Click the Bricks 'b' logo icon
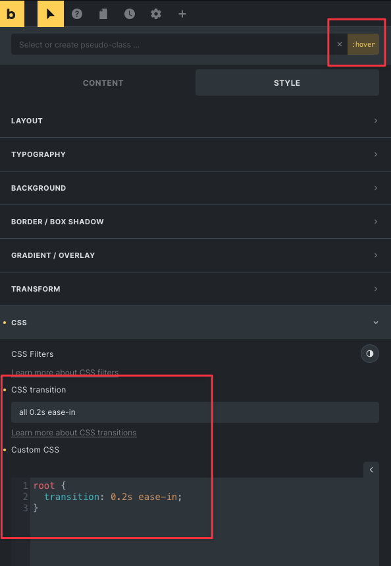 point(12,14)
